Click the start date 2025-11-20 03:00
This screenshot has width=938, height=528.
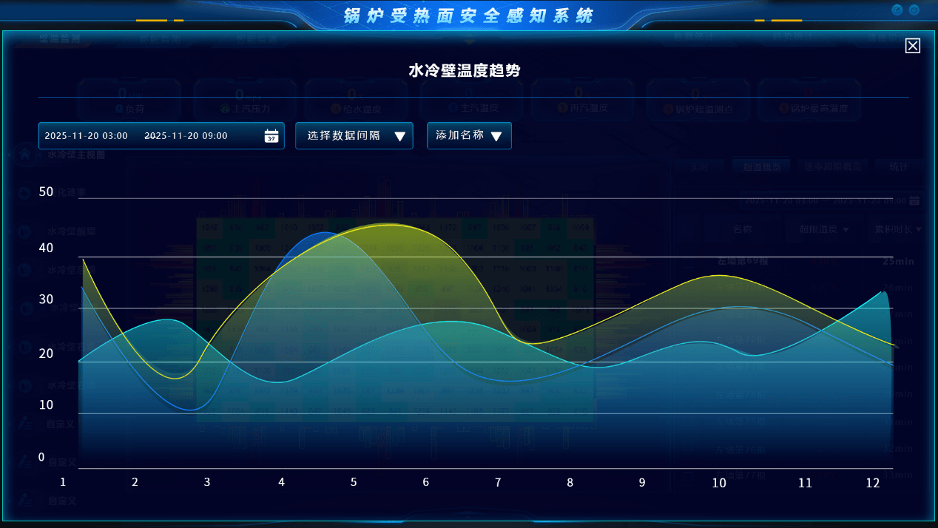click(87, 136)
